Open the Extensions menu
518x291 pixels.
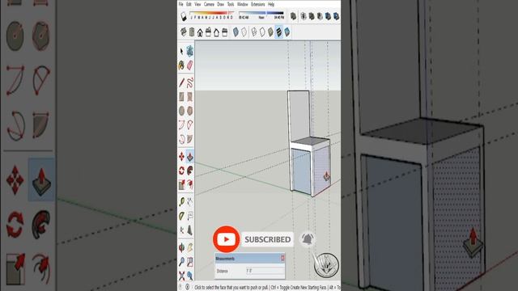tap(258, 4)
